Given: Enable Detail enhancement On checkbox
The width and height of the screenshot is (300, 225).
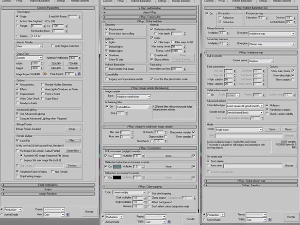Looking at the screenshot, I should click(x=208, y=95).
